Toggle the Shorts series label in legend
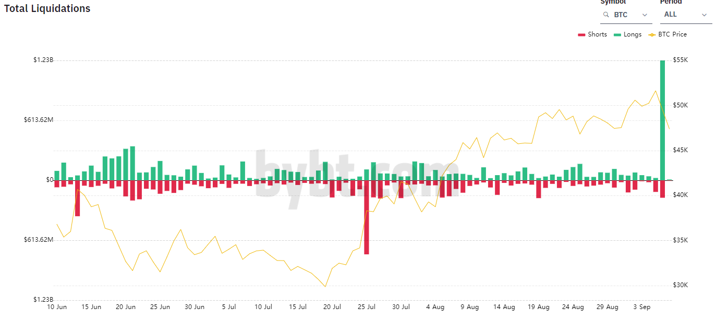Viewport: 716px width, 320px height. [597, 34]
